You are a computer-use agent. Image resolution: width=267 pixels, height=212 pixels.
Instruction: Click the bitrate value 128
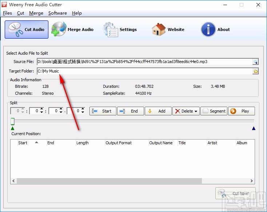tap(45, 86)
